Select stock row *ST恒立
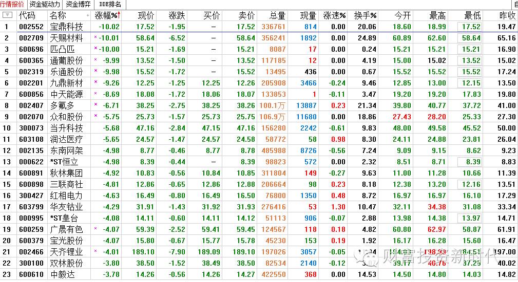Screen dimensions: 518x282 click(x=259, y=162)
